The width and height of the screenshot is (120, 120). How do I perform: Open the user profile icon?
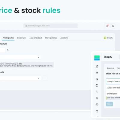pyautogui.click(x=113, y=26)
